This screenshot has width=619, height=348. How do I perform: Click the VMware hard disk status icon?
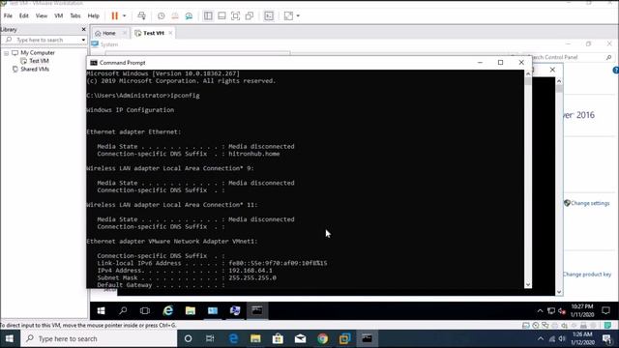click(526, 326)
